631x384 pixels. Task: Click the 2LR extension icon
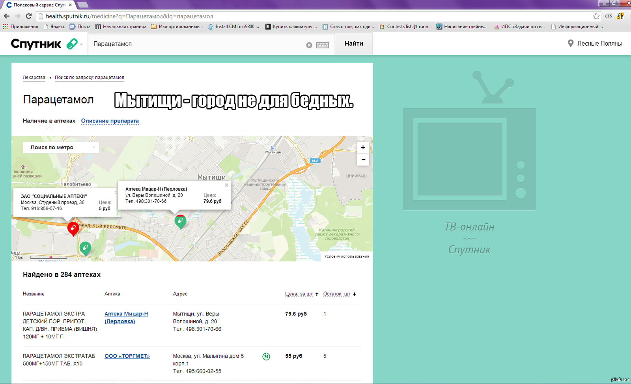[x=620, y=16]
